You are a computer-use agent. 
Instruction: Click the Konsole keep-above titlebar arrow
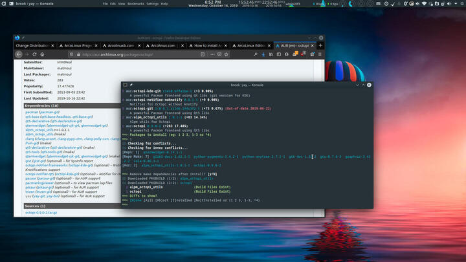363,85
